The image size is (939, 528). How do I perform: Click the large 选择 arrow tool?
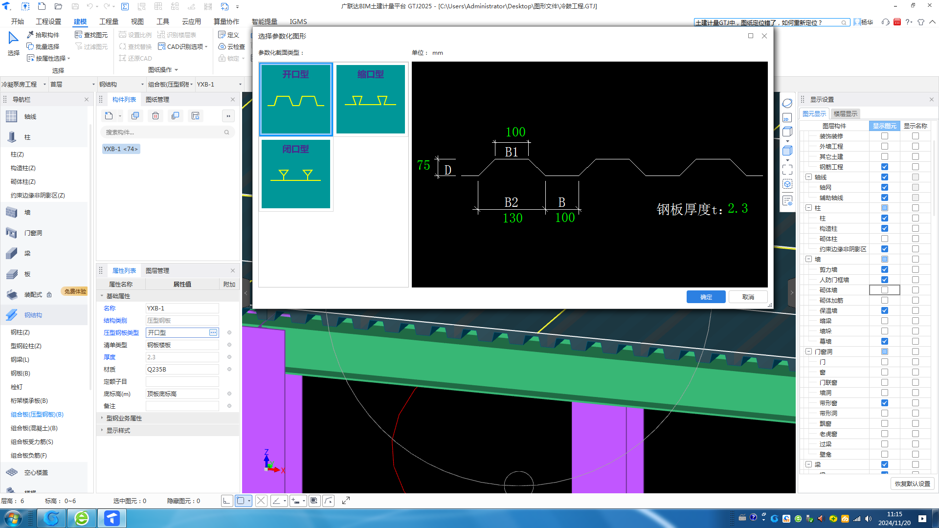(13, 44)
